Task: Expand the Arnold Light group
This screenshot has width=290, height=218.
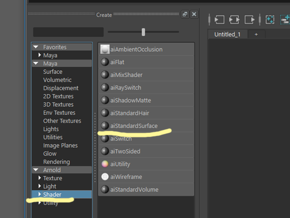Action: 39,186
